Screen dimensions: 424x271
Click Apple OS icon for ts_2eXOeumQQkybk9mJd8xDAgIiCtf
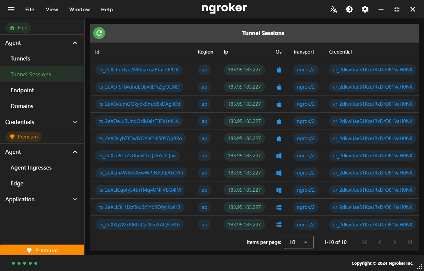(x=279, y=104)
